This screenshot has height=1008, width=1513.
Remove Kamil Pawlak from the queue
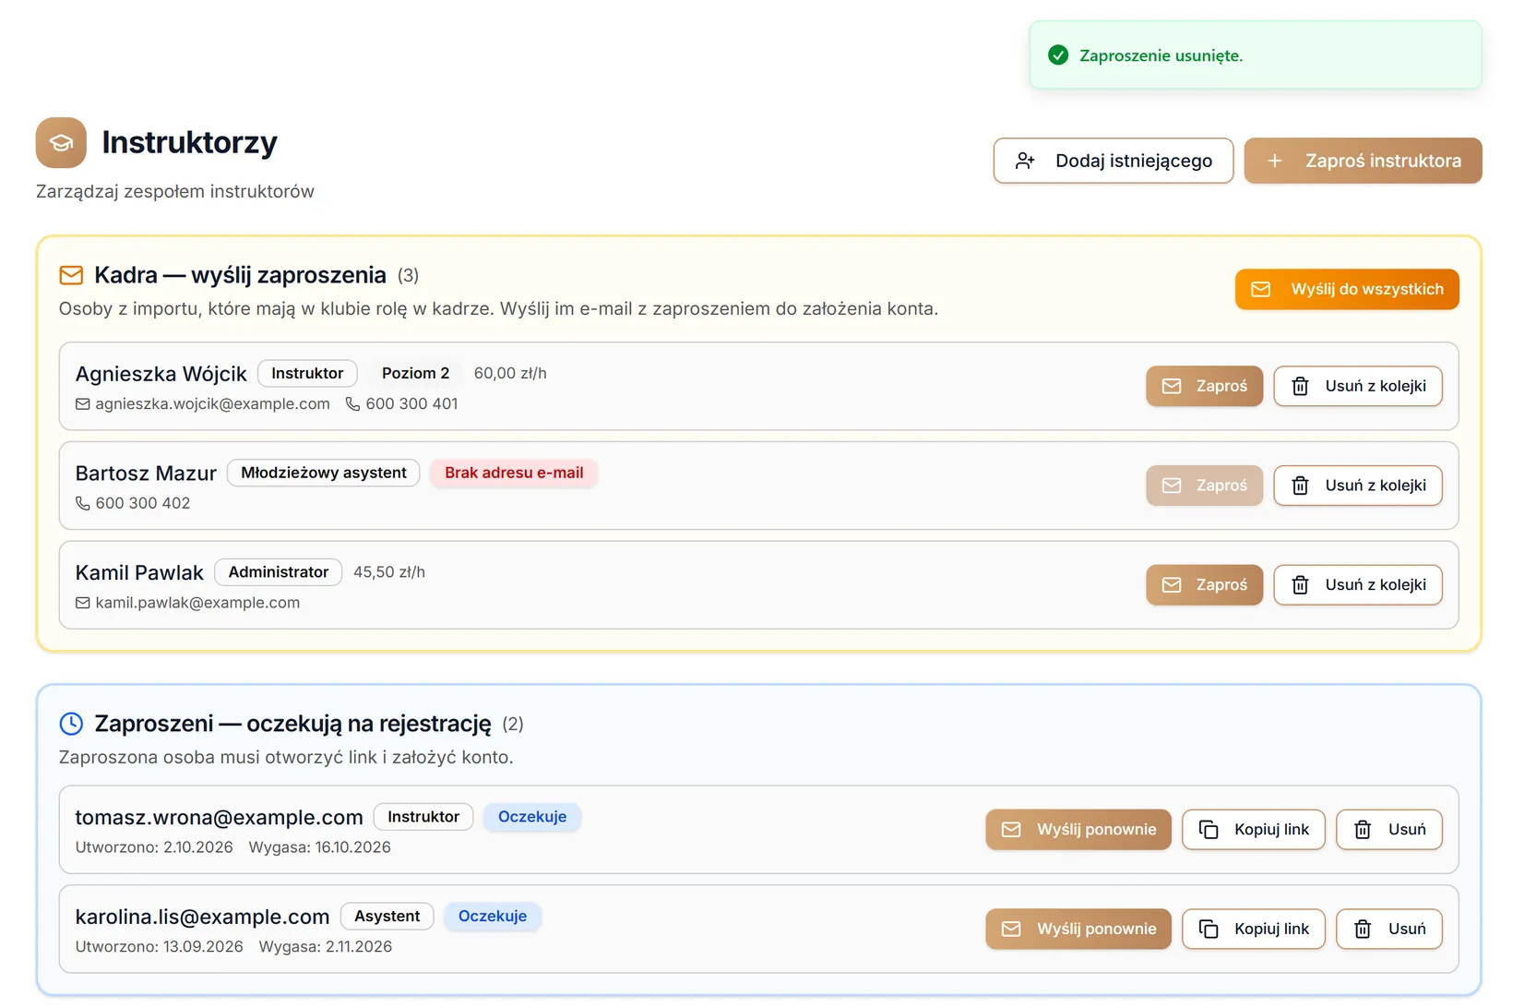[x=1358, y=584]
